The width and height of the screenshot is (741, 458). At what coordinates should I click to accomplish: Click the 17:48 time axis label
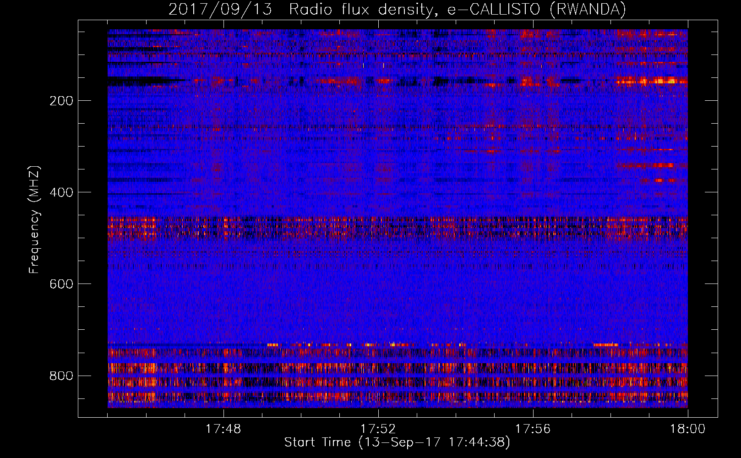pos(223,429)
